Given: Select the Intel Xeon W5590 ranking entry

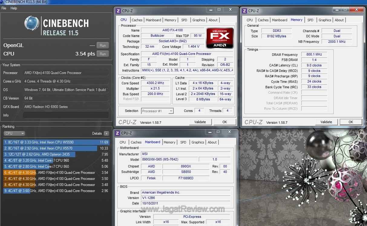Looking at the screenshot, I should click(56, 142).
